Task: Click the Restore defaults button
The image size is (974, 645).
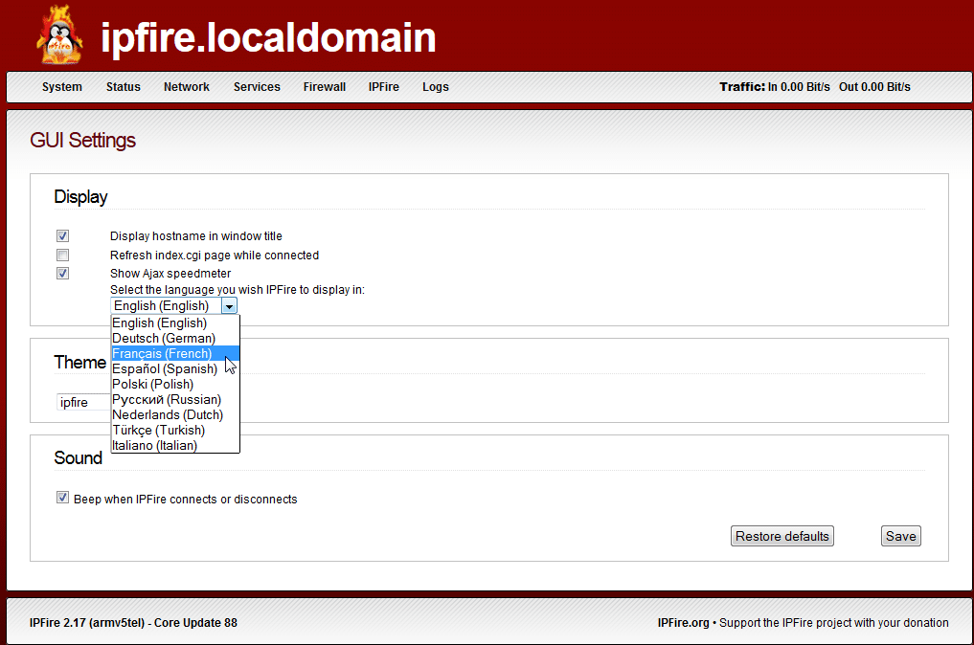Action: coord(782,536)
